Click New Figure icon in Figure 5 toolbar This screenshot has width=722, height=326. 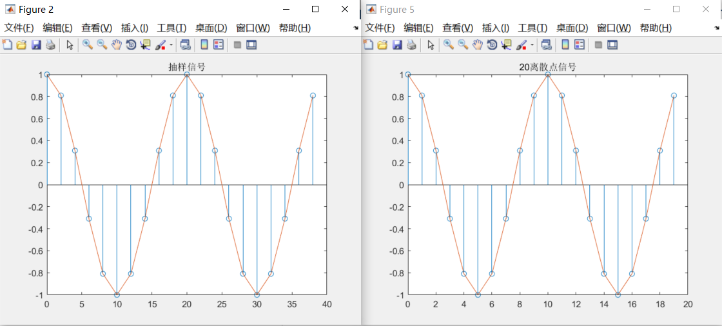(368, 44)
